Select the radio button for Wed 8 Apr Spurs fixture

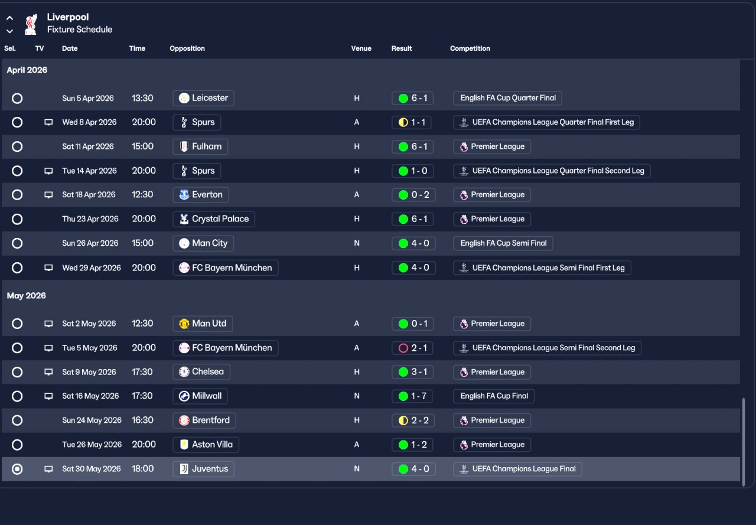pyautogui.click(x=17, y=122)
